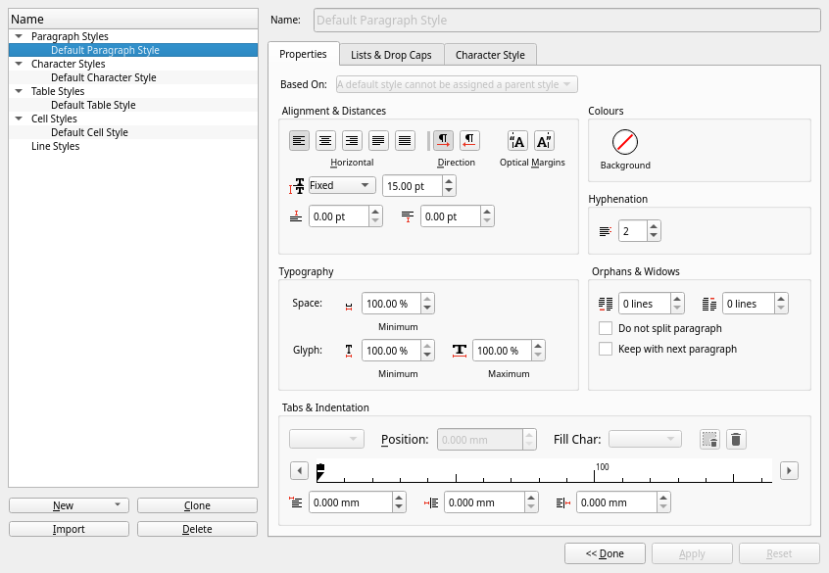Open the Fixed line spacing dropdown

click(340, 185)
